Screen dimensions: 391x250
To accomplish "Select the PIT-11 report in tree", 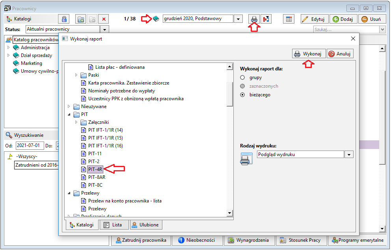I will 95,154.
